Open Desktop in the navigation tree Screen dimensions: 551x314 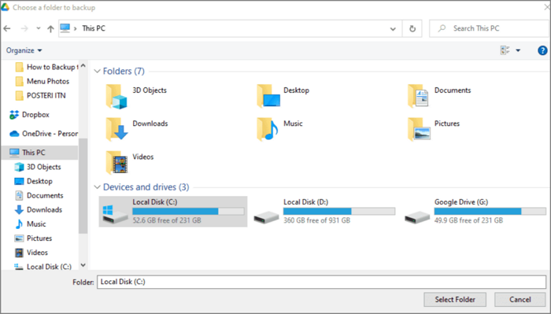click(34, 181)
